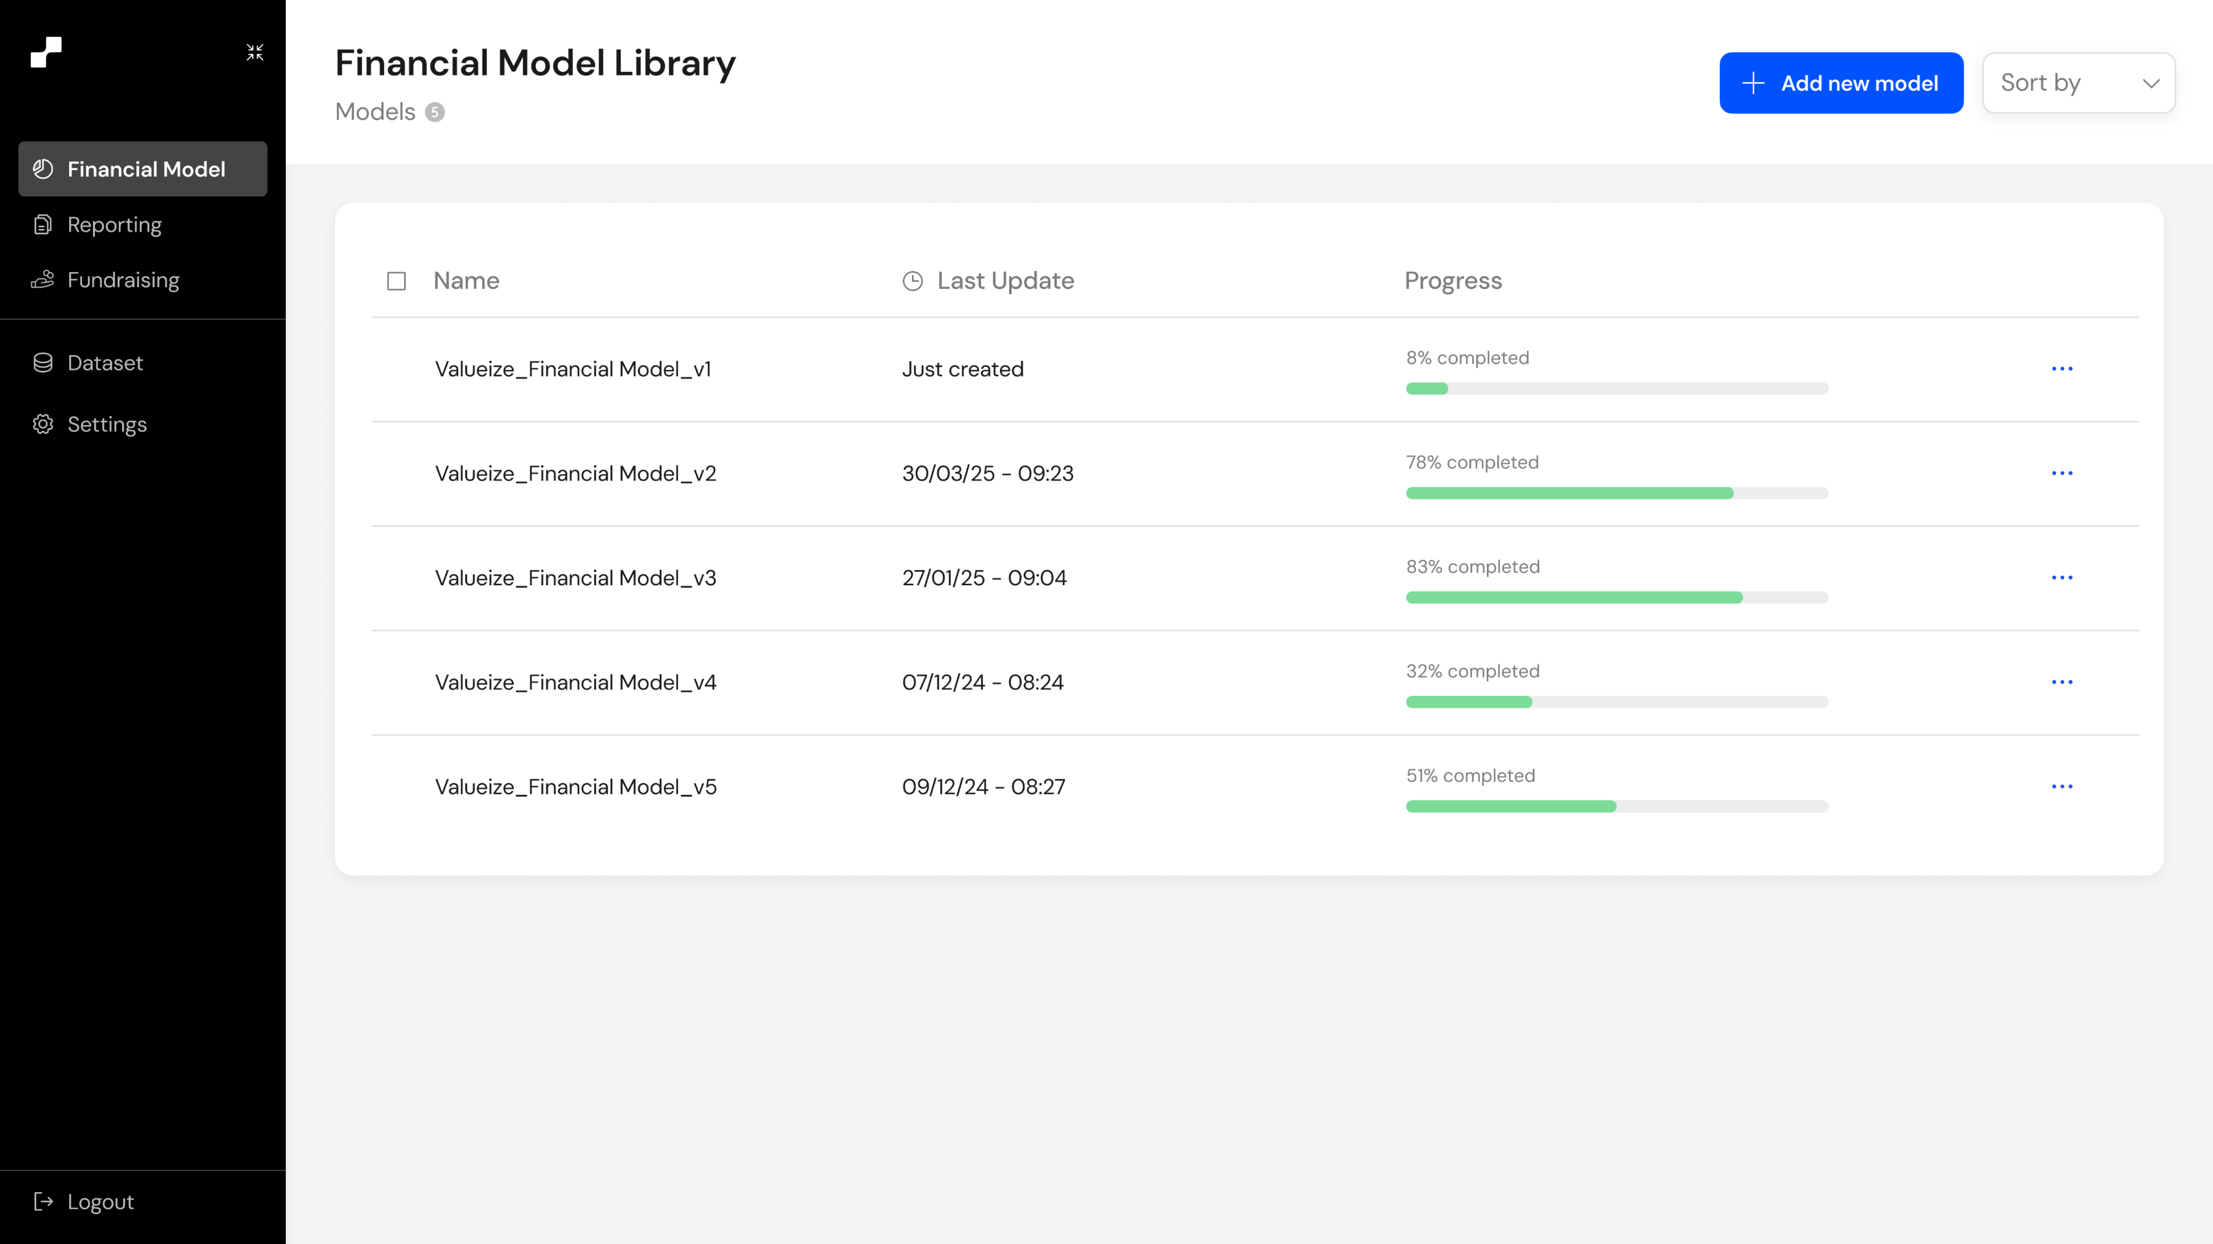Image resolution: width=2213 pixels, height=1244 pixels.
Task: Click the Settings gear icon
Action: (x=42, y=424)
